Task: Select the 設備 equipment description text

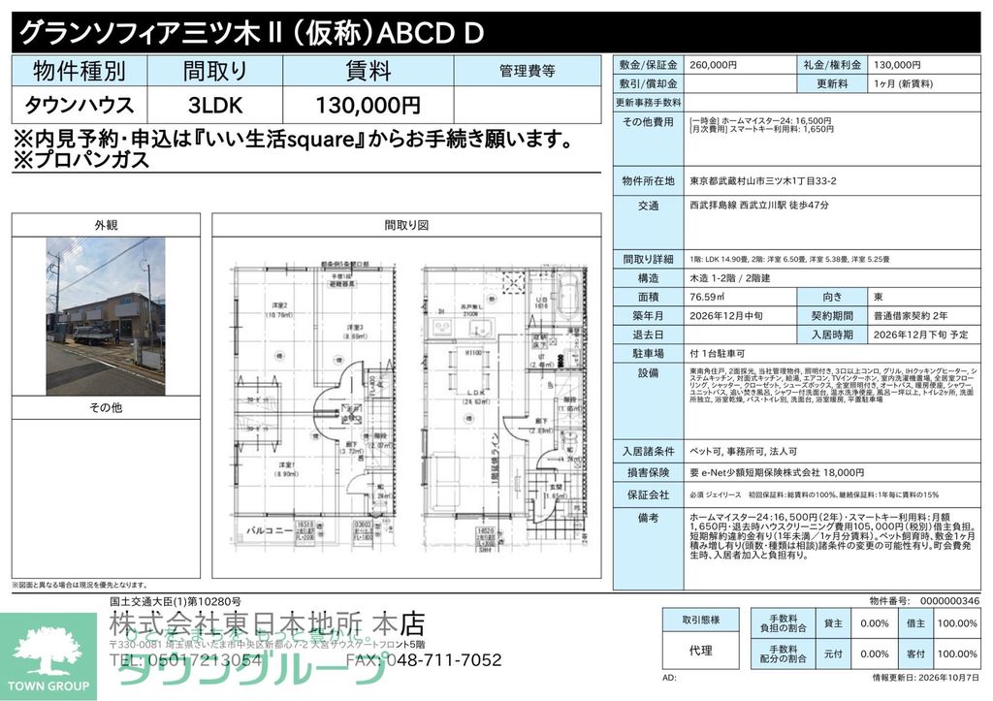Action: tap(832, 385)
